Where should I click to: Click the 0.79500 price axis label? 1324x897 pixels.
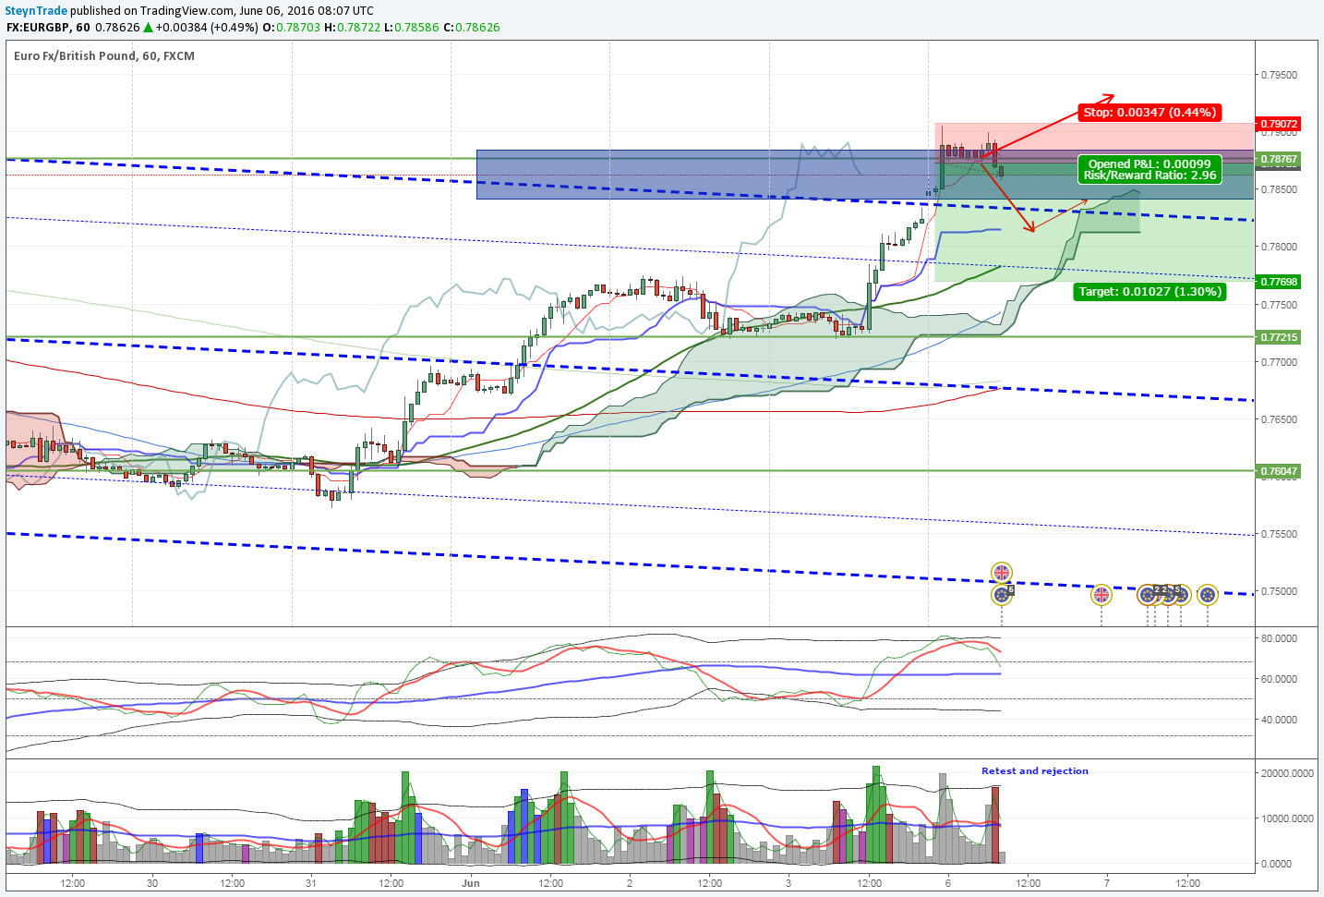1279,75
